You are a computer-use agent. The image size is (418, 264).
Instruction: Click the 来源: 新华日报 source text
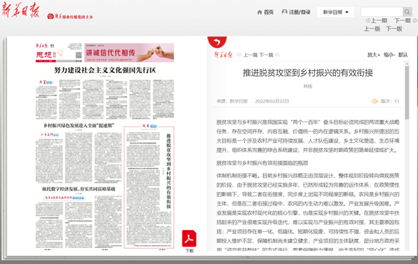point(232,101)
